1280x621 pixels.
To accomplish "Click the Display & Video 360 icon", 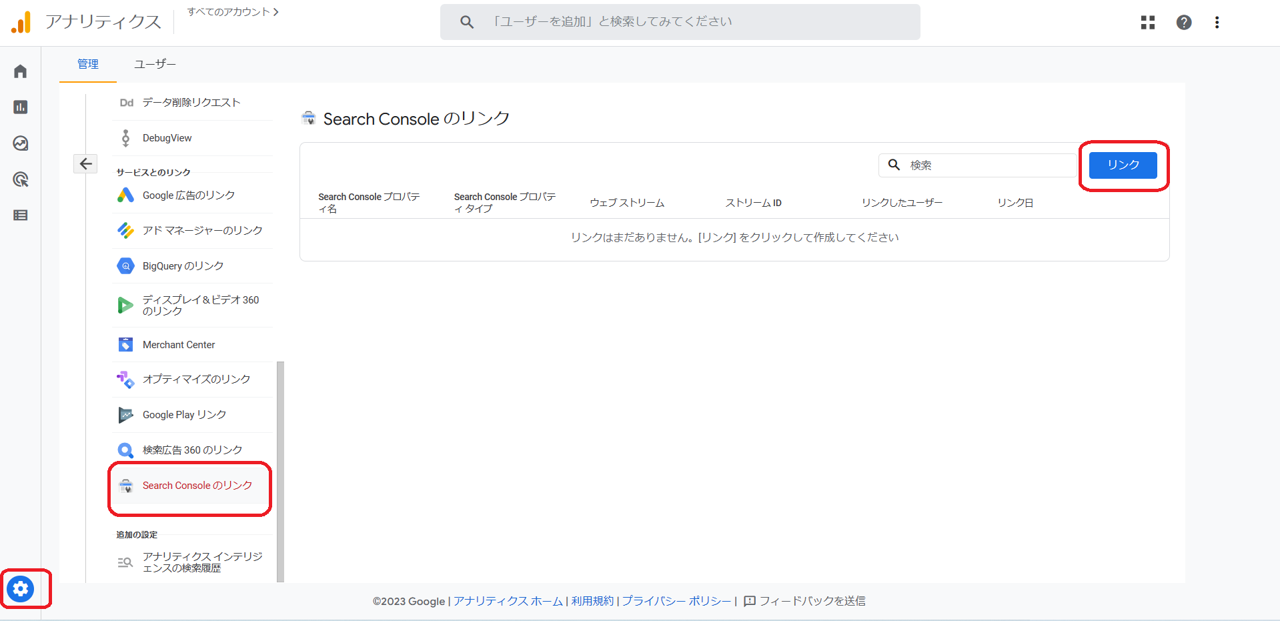I will pyautogui.click(x=125, y=305).
